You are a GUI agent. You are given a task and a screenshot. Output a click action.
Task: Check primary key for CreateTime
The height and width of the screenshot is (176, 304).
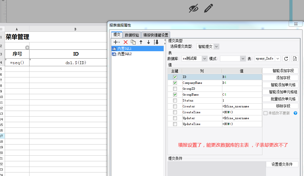(175, 112)
